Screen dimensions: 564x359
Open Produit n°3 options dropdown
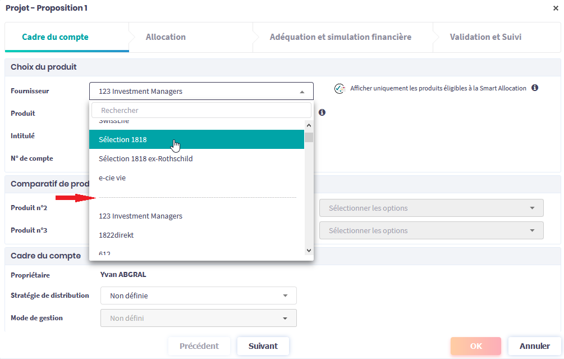[x=431, y=230]
